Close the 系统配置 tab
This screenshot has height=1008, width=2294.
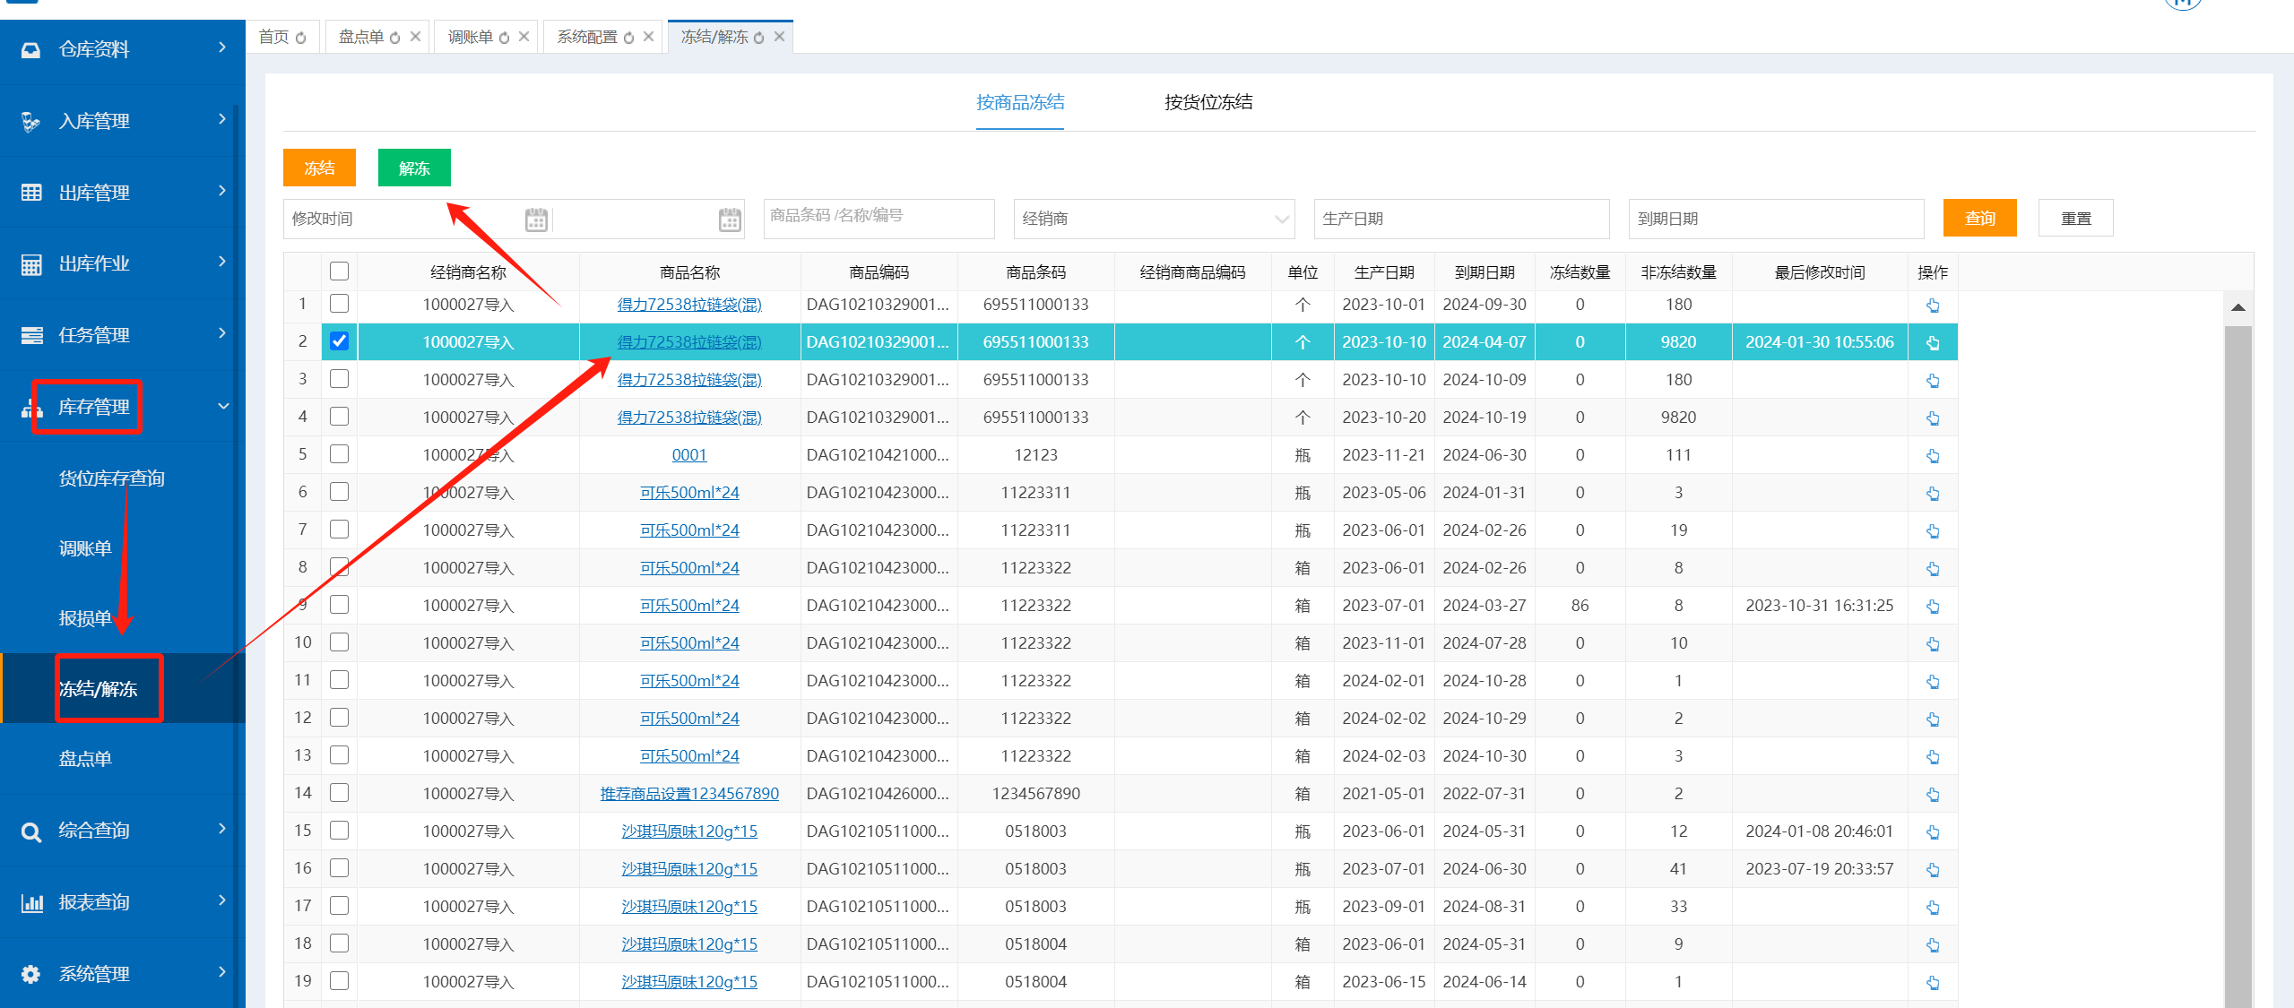pyautogui.click(x=648, y=37)
